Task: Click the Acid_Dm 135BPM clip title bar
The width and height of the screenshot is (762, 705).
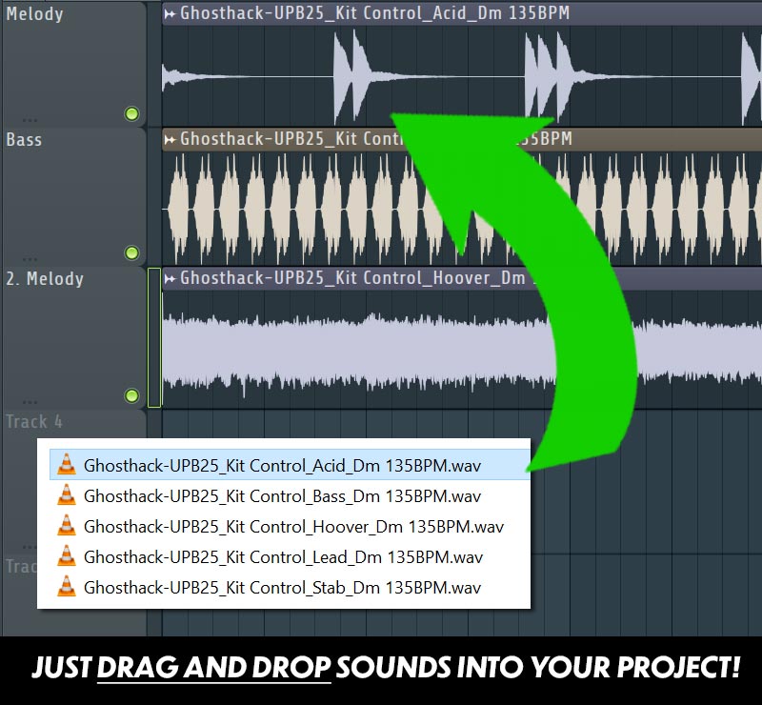Action: [462, 13]
